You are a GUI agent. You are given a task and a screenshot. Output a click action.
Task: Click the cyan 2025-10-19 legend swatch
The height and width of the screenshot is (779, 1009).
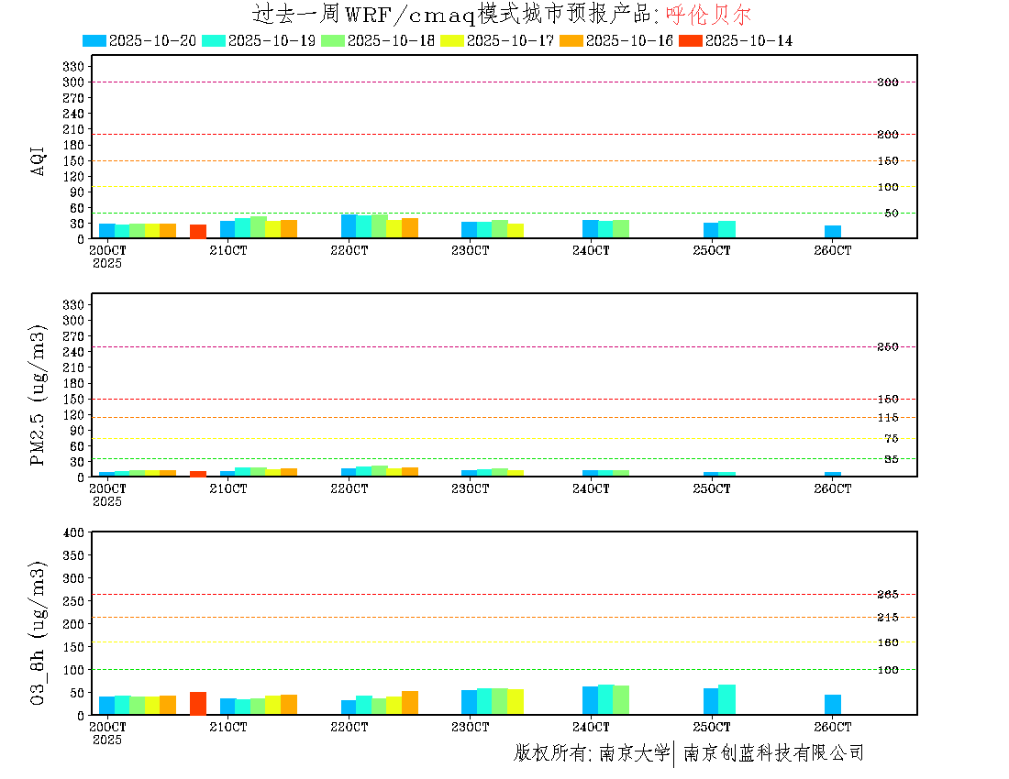[x=214, y=40]
